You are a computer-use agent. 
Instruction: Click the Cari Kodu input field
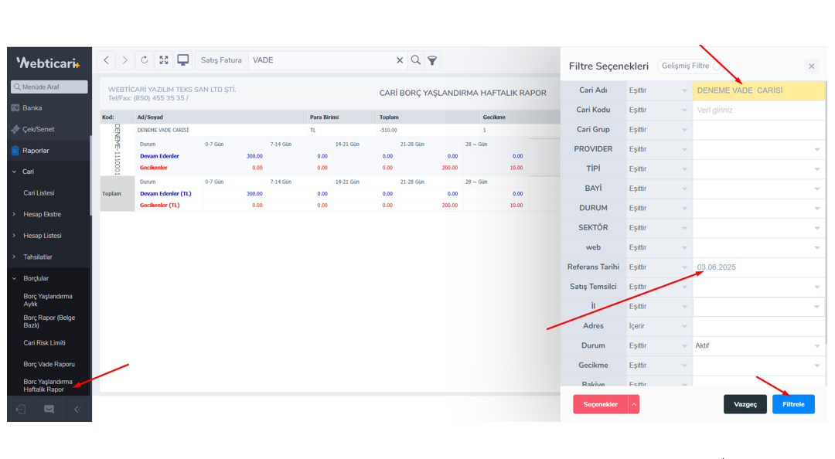click(759, 110)
